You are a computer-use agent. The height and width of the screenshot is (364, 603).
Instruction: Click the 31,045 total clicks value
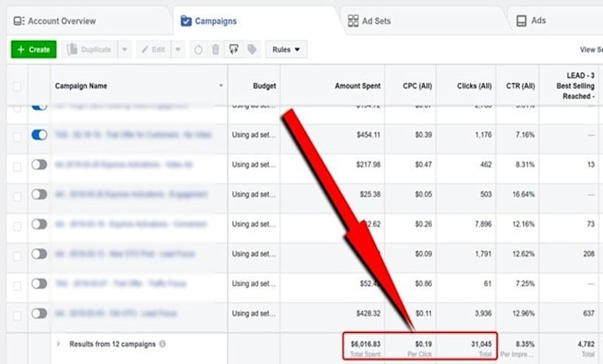tap(482, 344)
